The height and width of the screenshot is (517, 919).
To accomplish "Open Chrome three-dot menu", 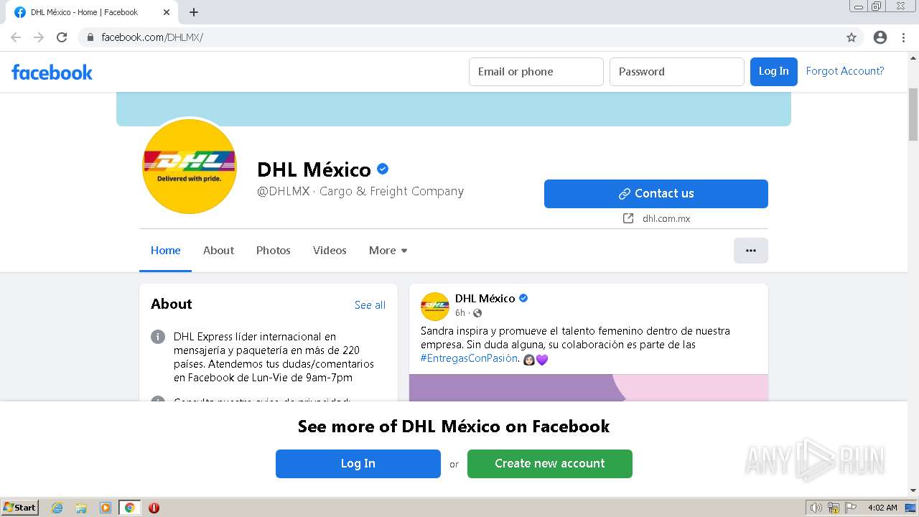I will tap(903, 37).
